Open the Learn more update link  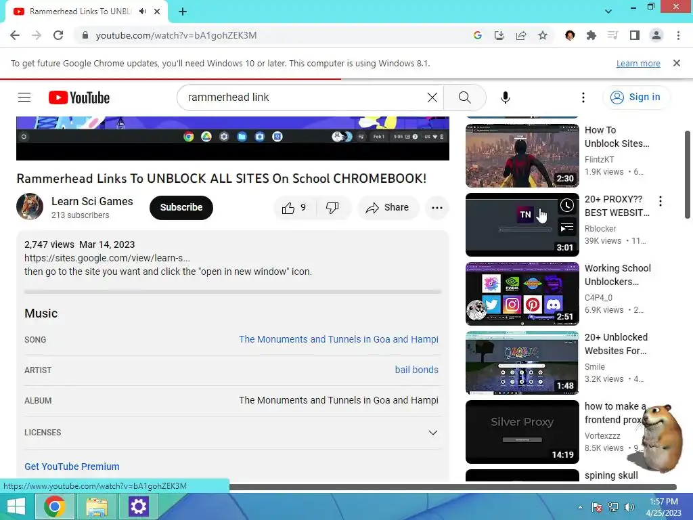click(638, 63)
